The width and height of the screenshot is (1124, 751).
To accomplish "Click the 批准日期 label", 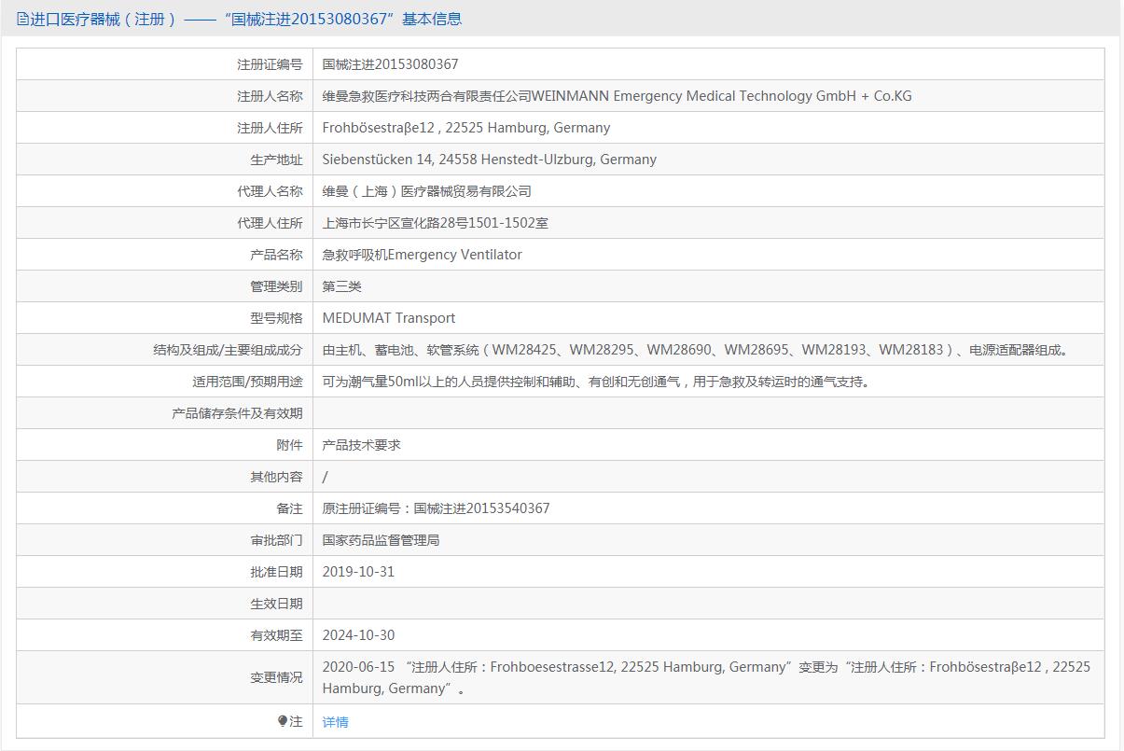I will click(276, 572).
